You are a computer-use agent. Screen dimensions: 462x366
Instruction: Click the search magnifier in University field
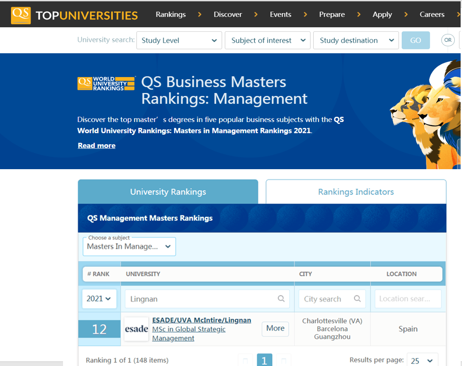(x=281, y=299)
